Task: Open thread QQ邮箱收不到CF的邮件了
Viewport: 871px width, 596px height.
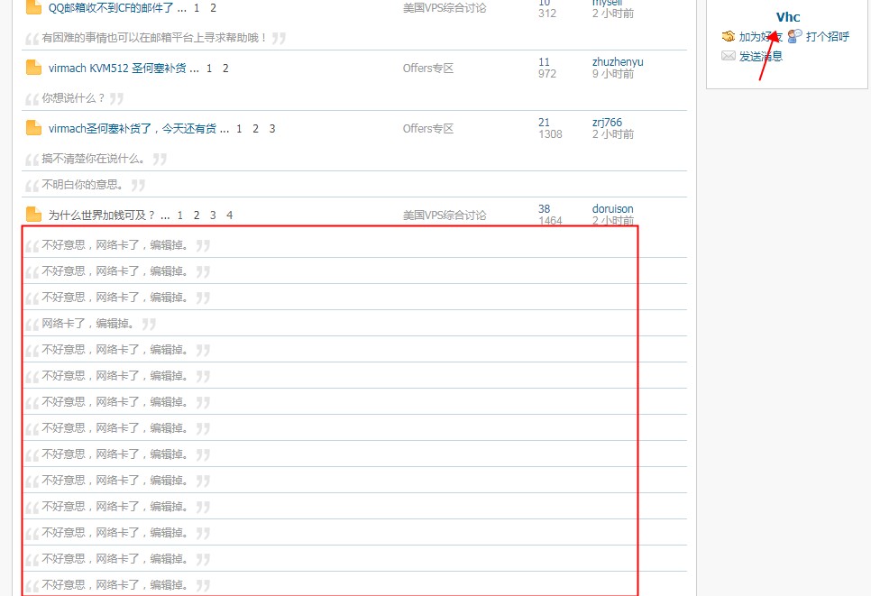Action: click(x=111, y=8)
